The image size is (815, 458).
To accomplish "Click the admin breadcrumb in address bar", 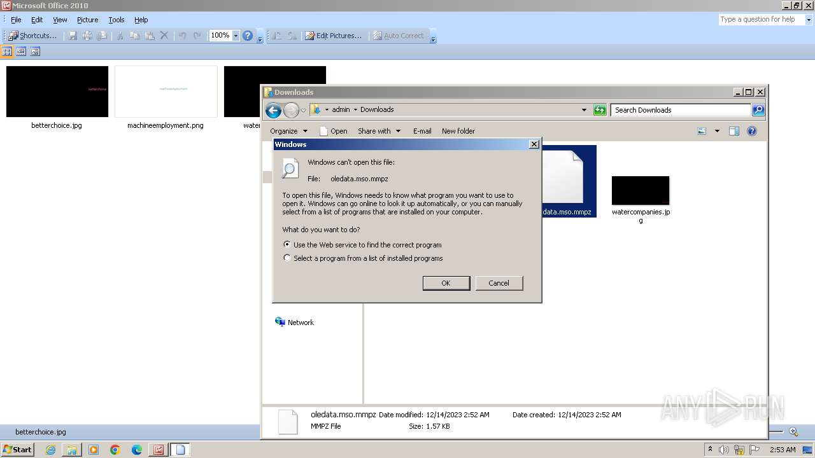I will coord(341,109).
